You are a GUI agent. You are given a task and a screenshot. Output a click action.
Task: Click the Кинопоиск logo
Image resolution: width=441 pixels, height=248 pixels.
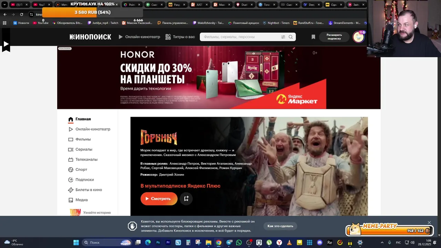point(90,37)
